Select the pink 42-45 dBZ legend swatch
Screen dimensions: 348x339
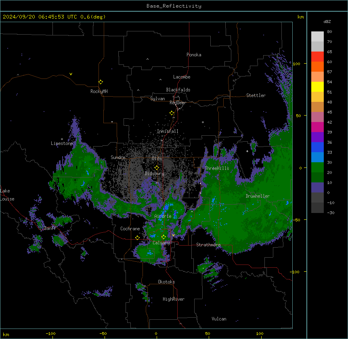point(317,117)
